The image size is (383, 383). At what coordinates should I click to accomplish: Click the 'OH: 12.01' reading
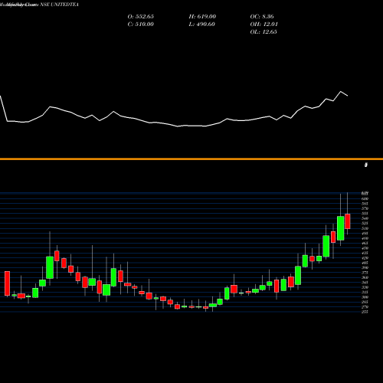click(x=264, y=25)
